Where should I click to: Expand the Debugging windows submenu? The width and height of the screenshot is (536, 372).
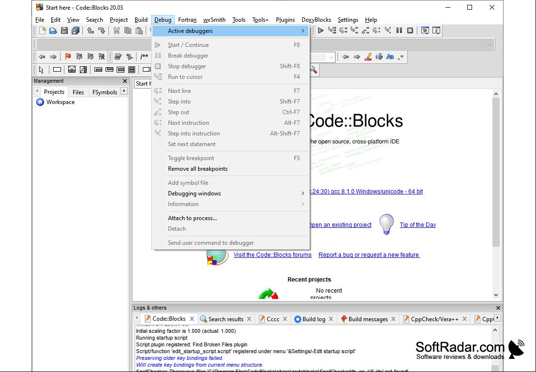click(x=230, y=193)
